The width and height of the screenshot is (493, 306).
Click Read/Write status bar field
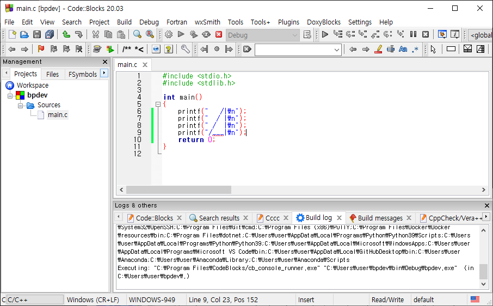(387, 299)
